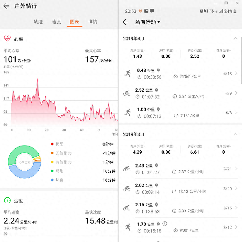The width and height of the screenshot is (242, 242).
Task: Open the 详情 tab
Action: [93, 22]
